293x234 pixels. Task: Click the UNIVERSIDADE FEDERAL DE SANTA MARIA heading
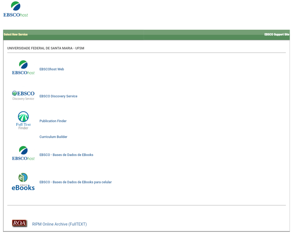45,48
